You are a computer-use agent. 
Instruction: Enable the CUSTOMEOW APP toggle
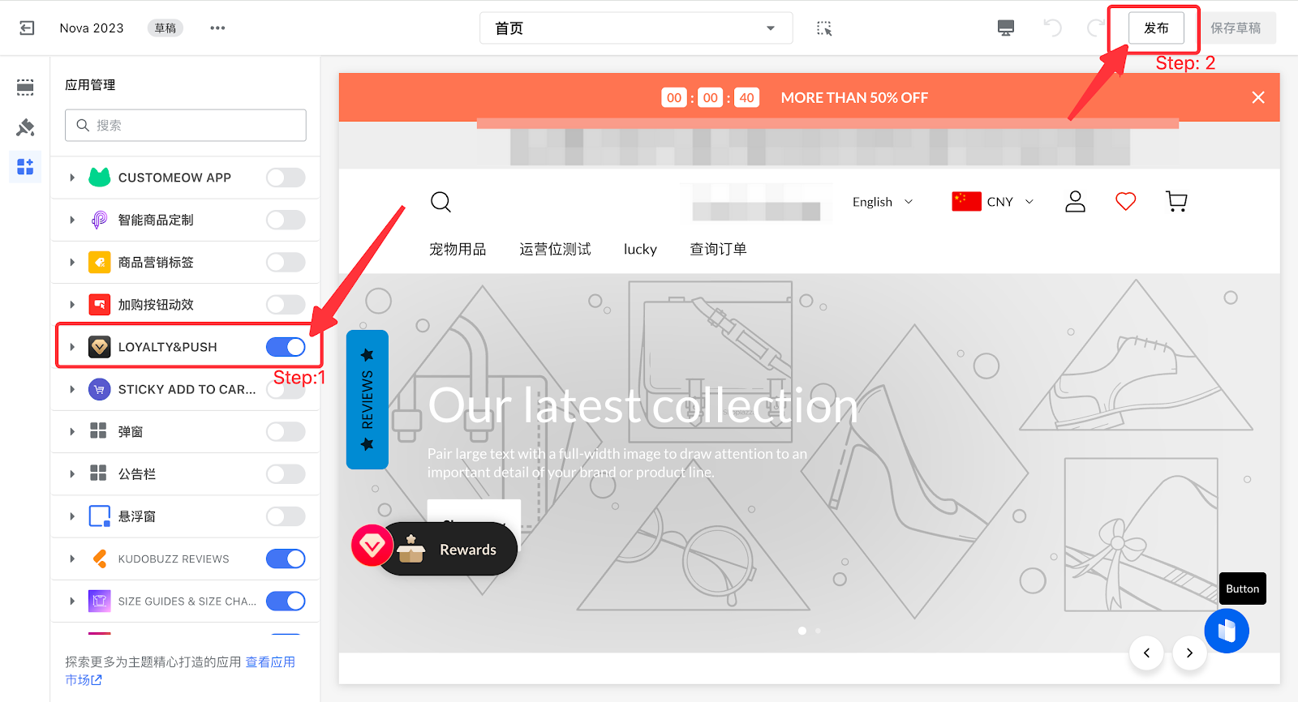click(x=286, y=178)
